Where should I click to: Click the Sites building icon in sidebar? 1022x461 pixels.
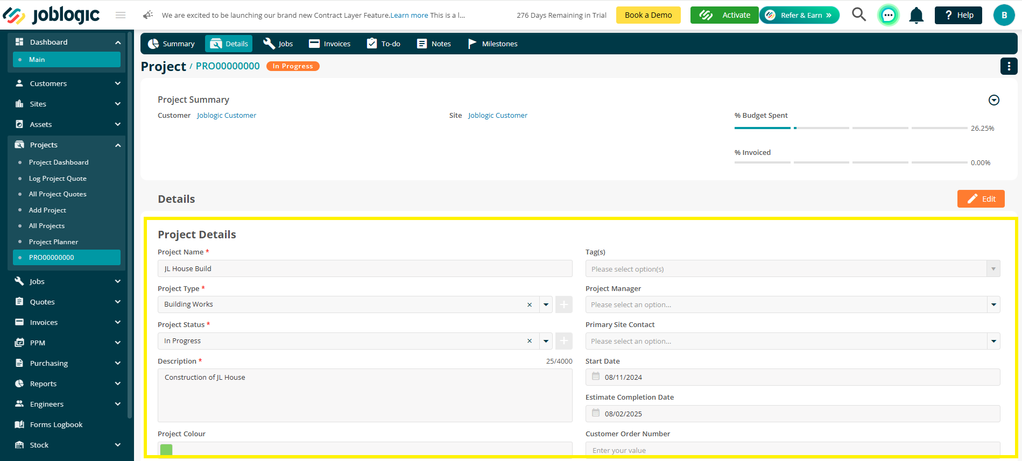pos(19,104)
